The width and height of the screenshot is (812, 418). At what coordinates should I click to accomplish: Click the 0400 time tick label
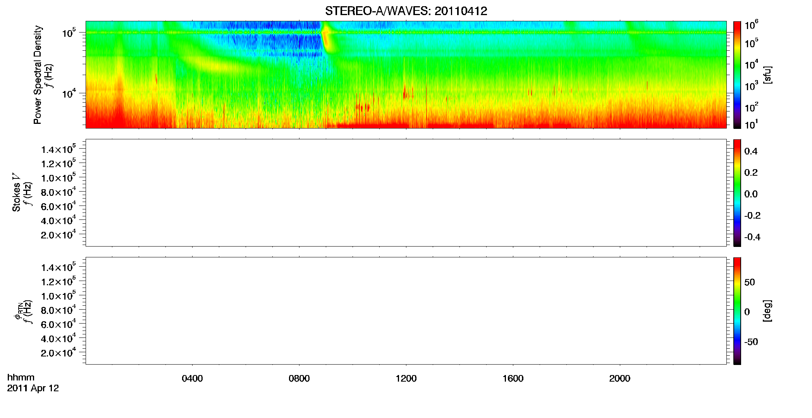point(192,379)
